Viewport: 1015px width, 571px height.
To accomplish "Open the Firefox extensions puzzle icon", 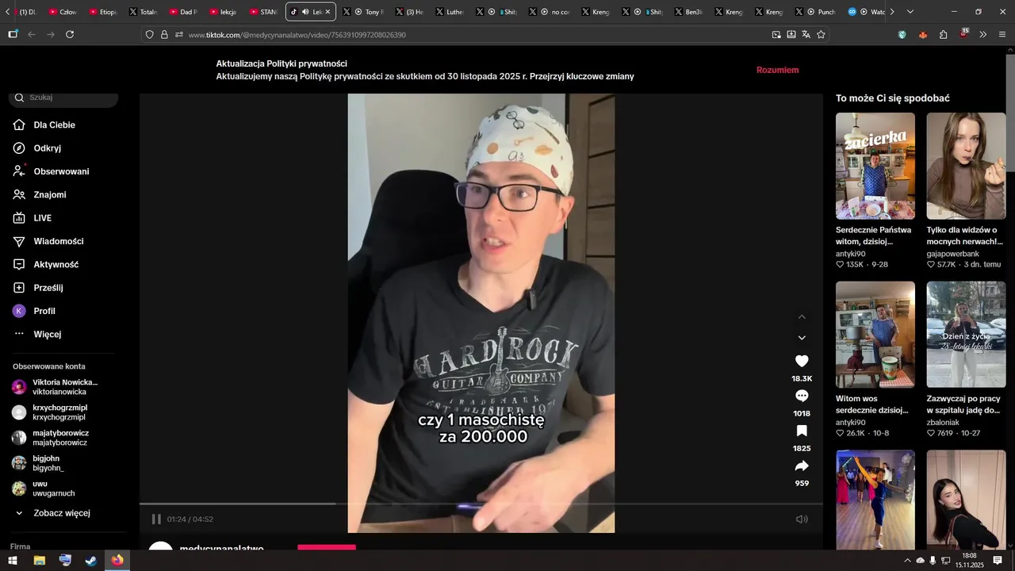I will (x=943, y=34).
